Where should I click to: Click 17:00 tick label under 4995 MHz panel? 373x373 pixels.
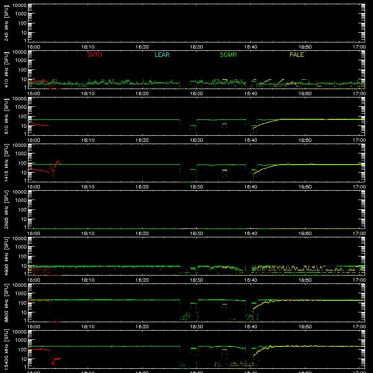click(359, 280)
